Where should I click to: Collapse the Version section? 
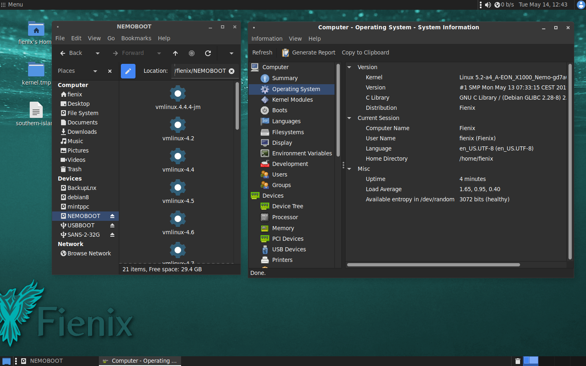click(x=349, y=67)
